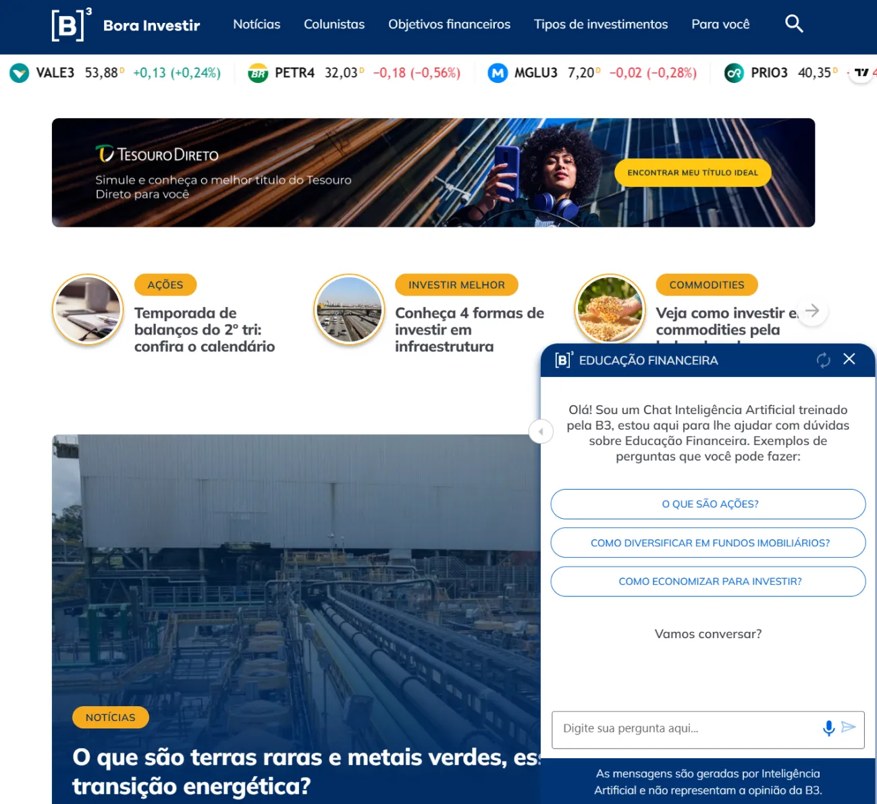Open the commodities article thumbnail
Image resolution: width=877 pixels, height=804 pixels.
click(x=610, y=309)
